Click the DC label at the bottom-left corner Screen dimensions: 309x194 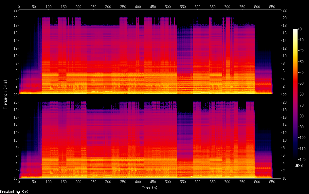click(15, 178)
